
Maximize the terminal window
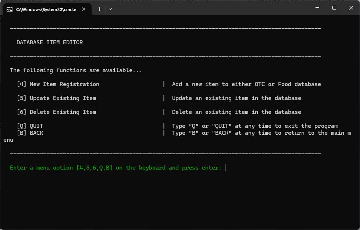pyautogui.click(x=334, y=8)
